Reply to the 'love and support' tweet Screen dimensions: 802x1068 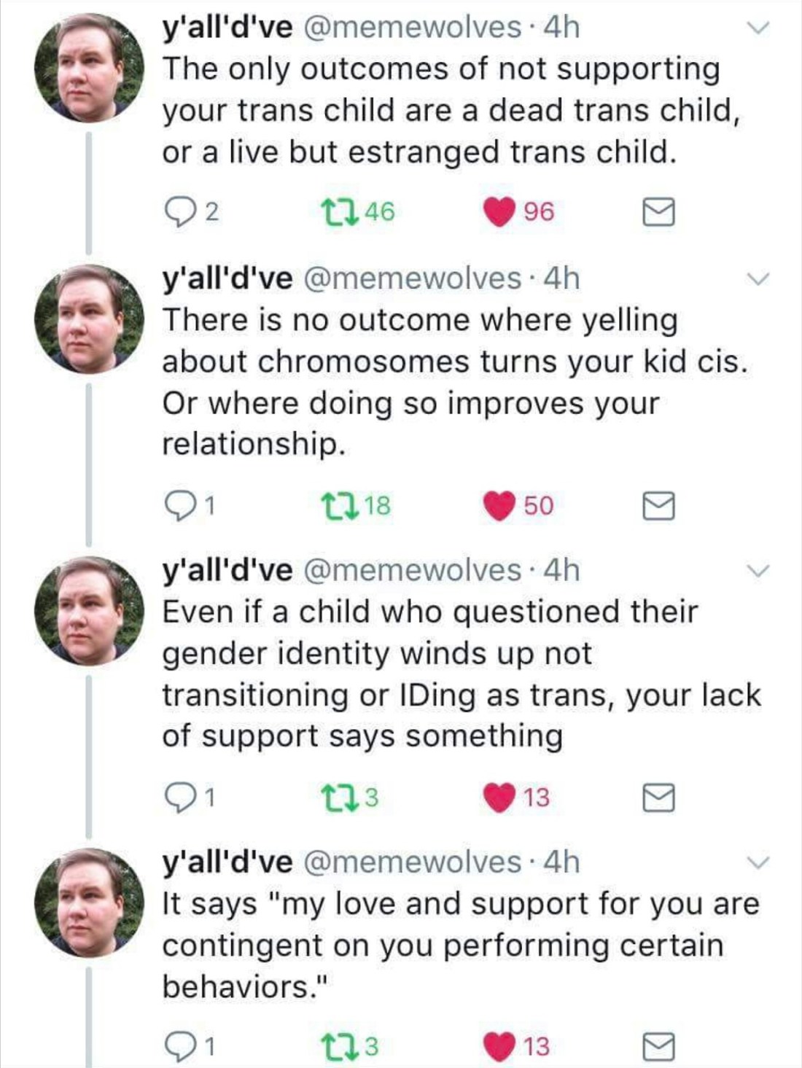178,1047
